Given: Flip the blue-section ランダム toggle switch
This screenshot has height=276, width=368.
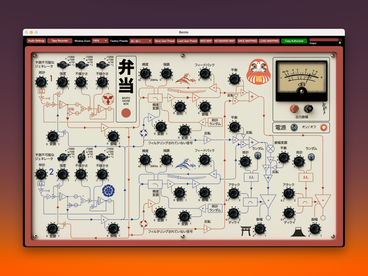Looking at the screenshot, I should 258,156.
